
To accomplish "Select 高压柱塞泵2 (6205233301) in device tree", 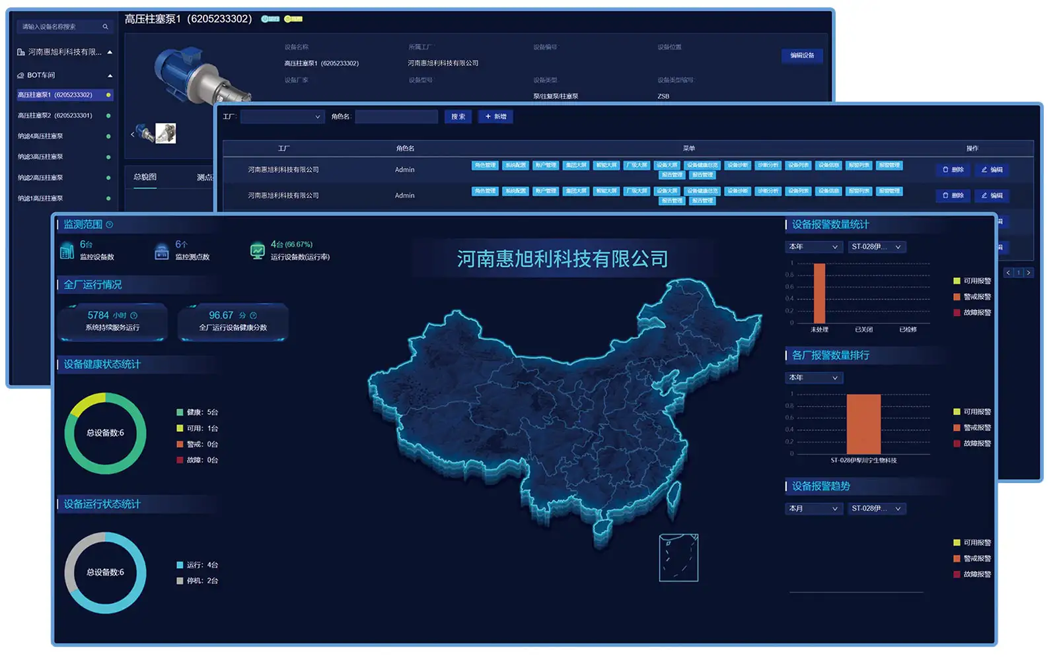I will [63, 115].
